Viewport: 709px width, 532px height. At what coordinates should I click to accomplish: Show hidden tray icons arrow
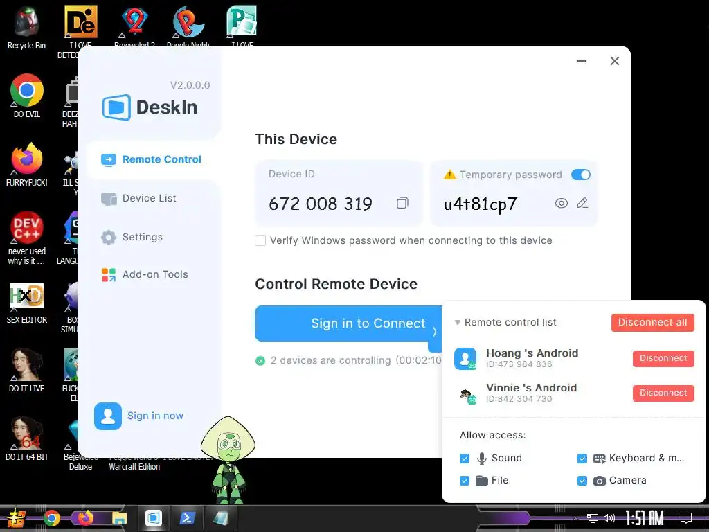[x=576, y=518]
